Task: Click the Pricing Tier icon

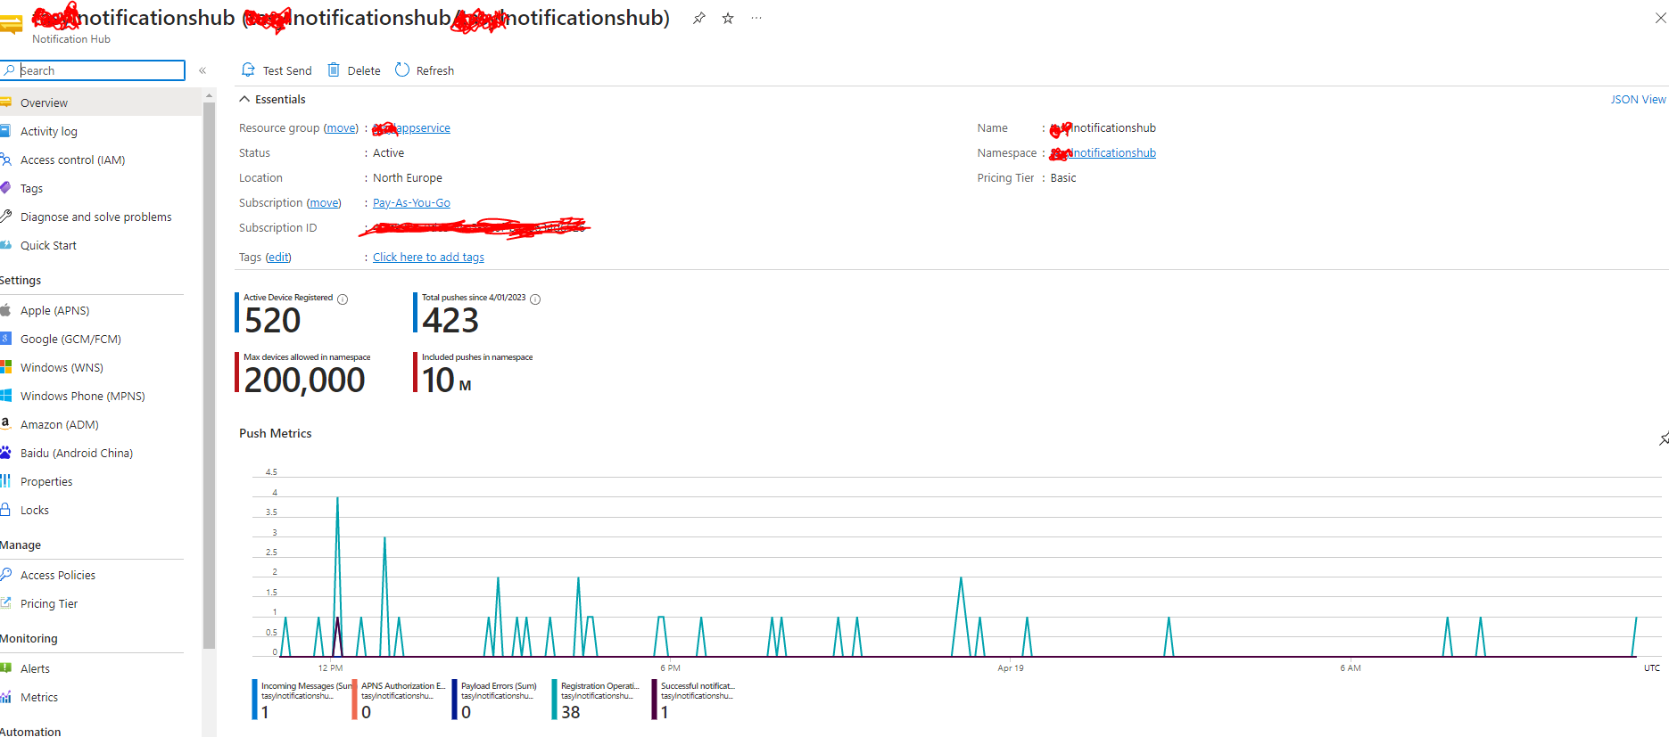Action: pos(6,603)
